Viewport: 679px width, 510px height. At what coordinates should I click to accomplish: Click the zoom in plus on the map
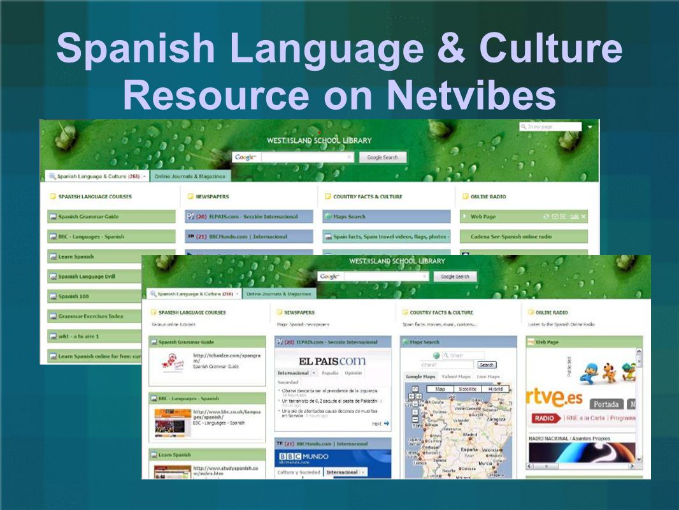pyautogui.click(x=415, y=412)
